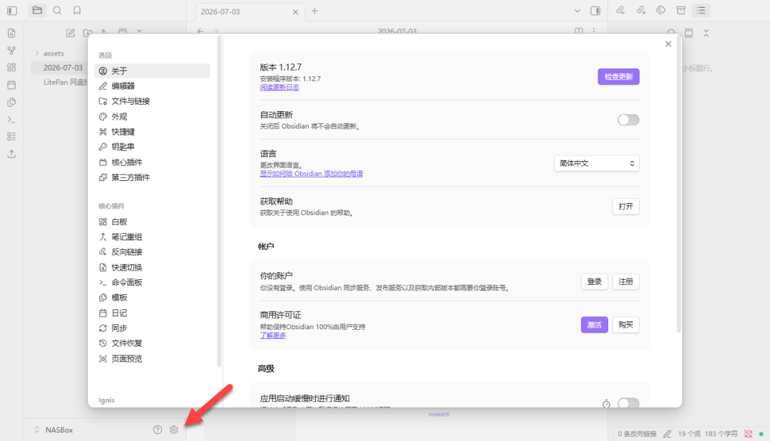Open the calendar daily note ribbon icon

click(12, 85)
